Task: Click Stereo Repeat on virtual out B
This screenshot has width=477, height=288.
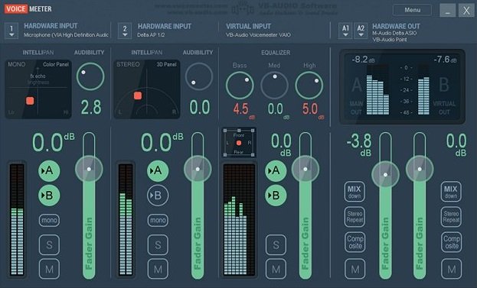Action: [451, 217]
